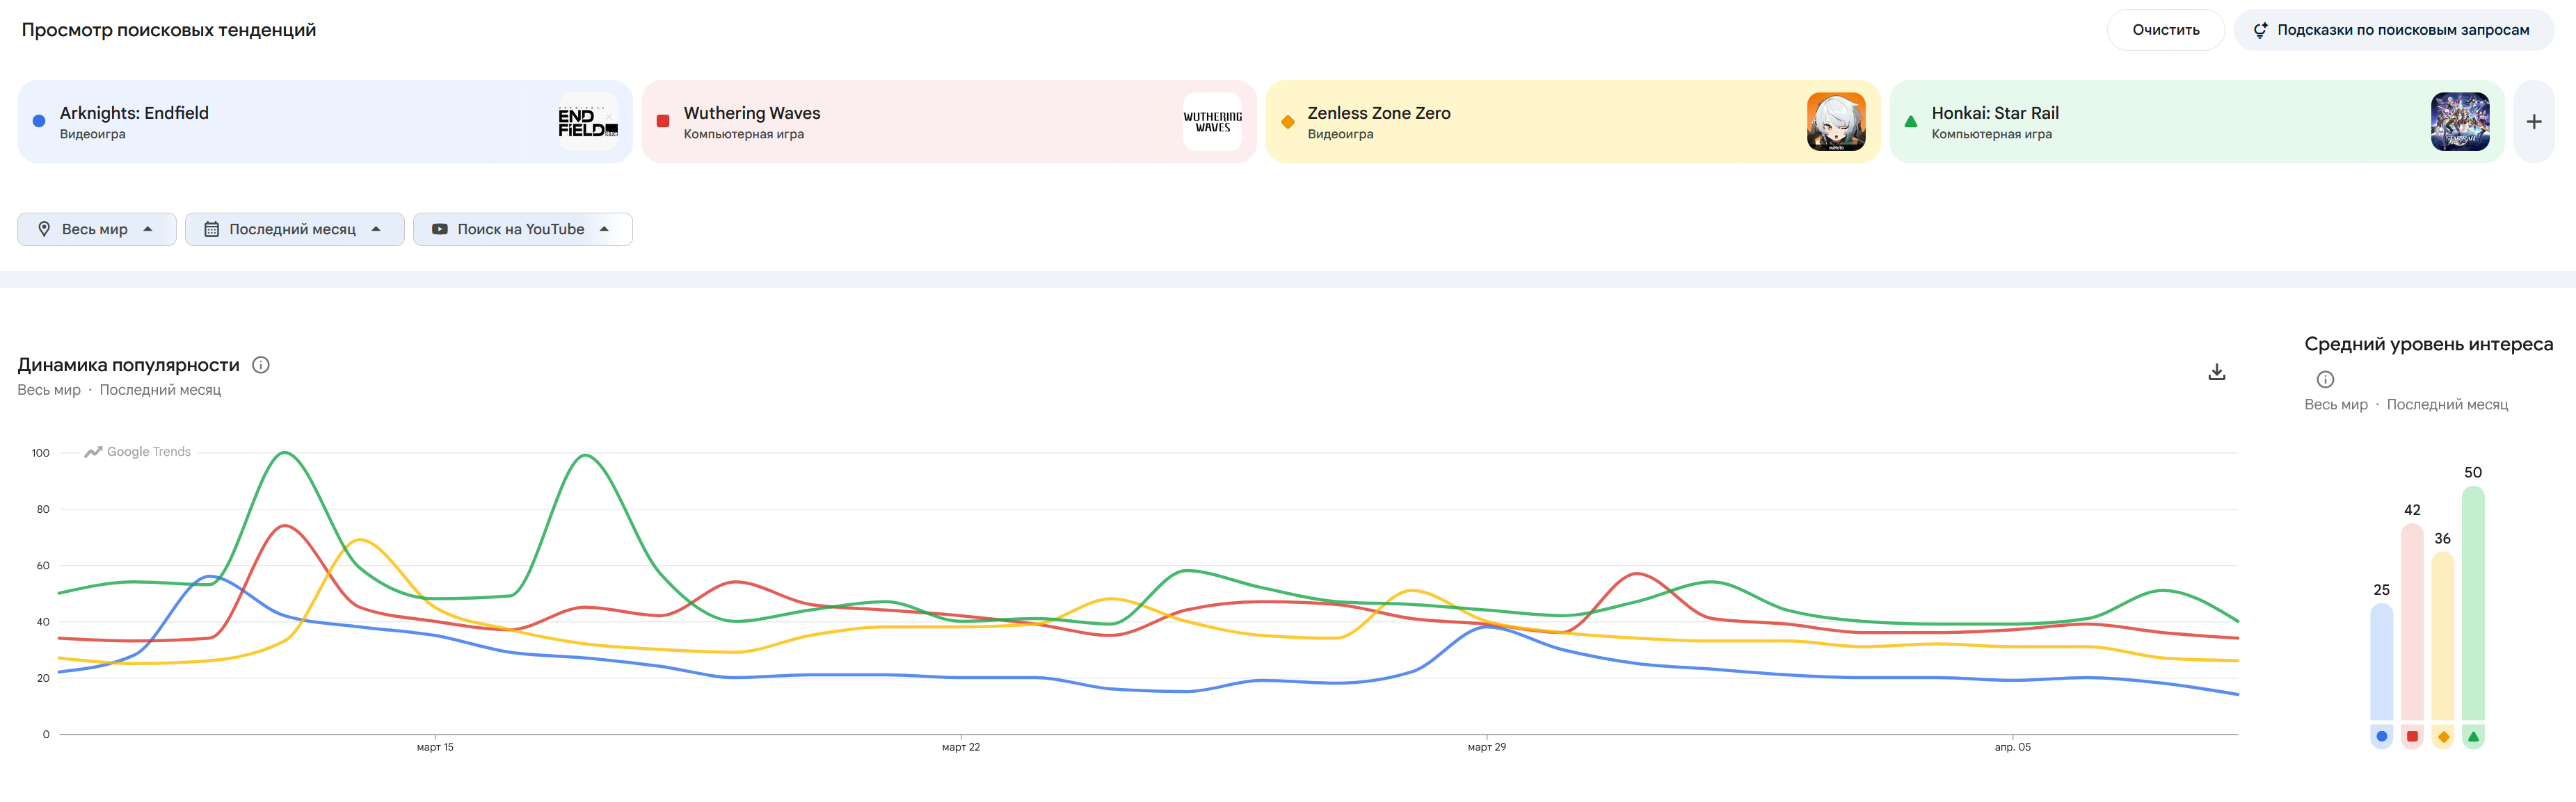Viewport: 2576px width, 802px height.
Task: Select the Honkai: Star Rail term title
Action: point(1995,113)
